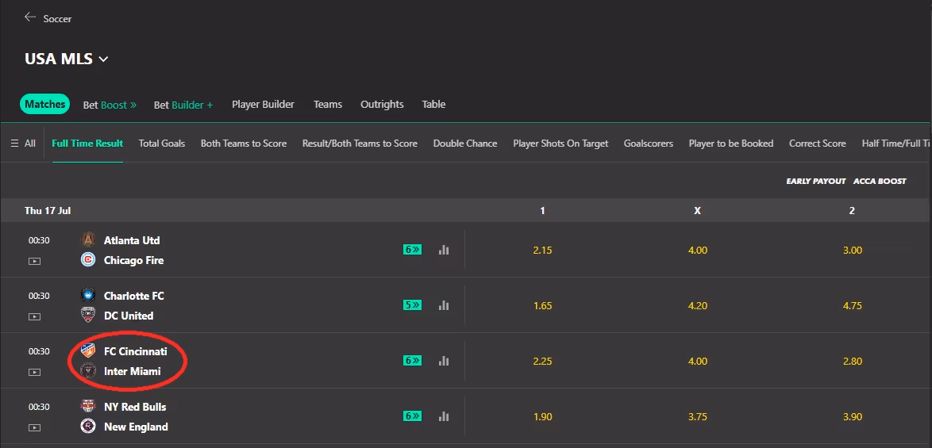The height and width of the screenshot is (448, 932).
Task: Click Inter Miami team name
Action: [x=132, y=371]
